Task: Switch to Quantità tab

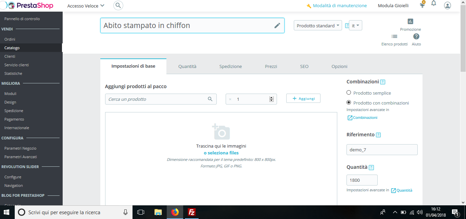Action: (x=187, y=67)
